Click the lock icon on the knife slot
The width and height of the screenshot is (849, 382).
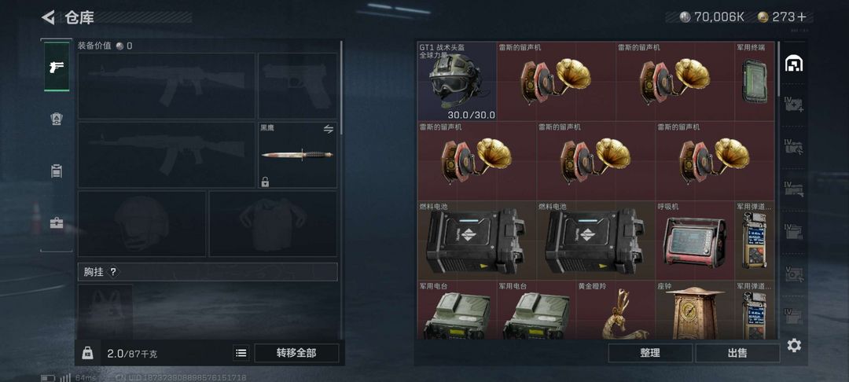click(x=265, y=182)
